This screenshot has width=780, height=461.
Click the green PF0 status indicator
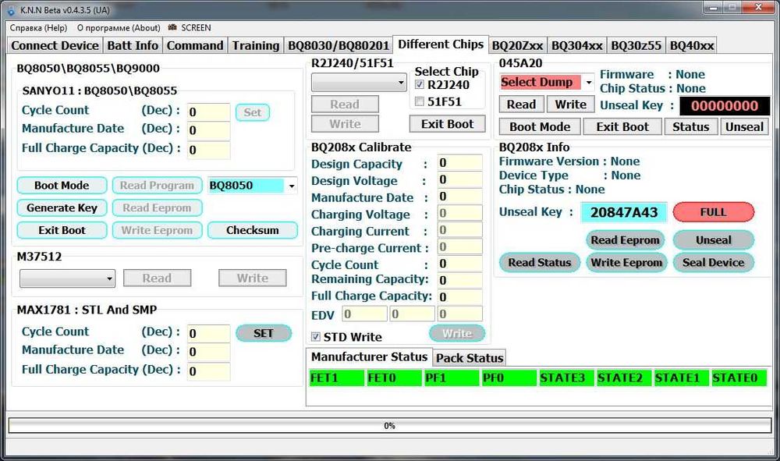pos(509,378)
